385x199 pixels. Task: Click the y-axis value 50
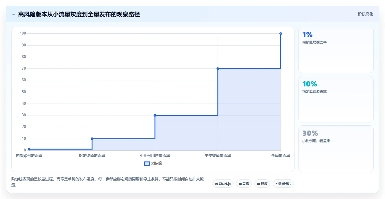tap(24, 92)
